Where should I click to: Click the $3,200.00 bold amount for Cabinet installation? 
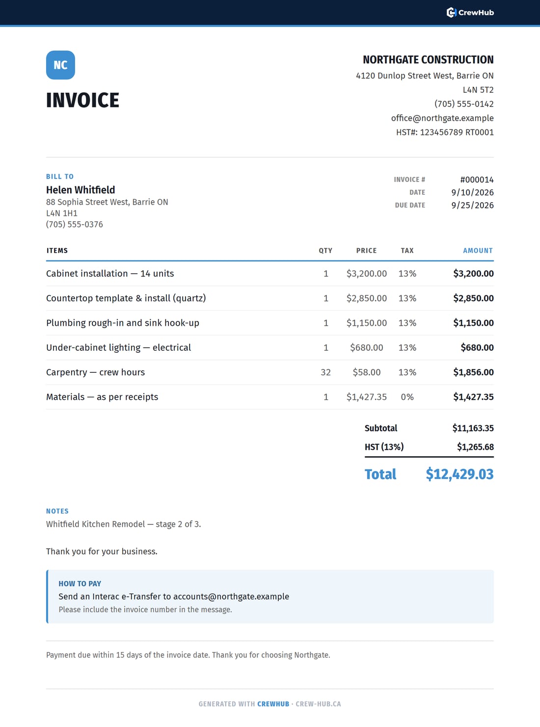point(473,274)
